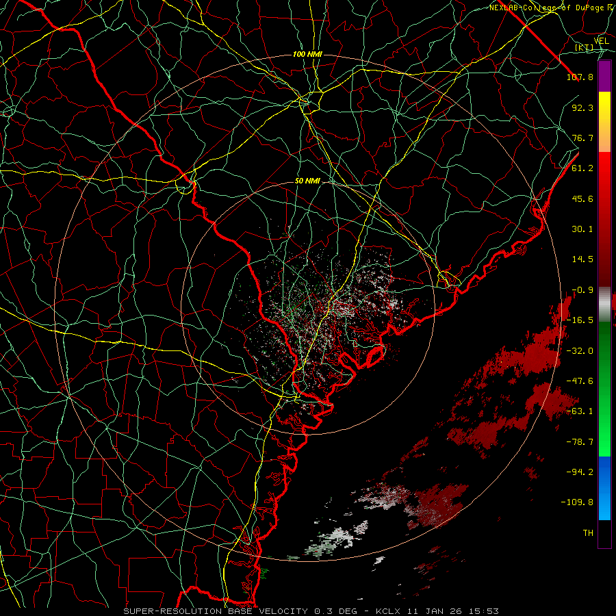Pick the purple segment of the color bar
This screenshot has height=616, width=616.
point(604,76)
